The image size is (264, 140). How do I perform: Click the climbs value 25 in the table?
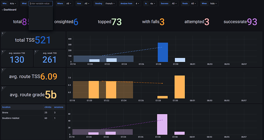click(x=46, y=113)
